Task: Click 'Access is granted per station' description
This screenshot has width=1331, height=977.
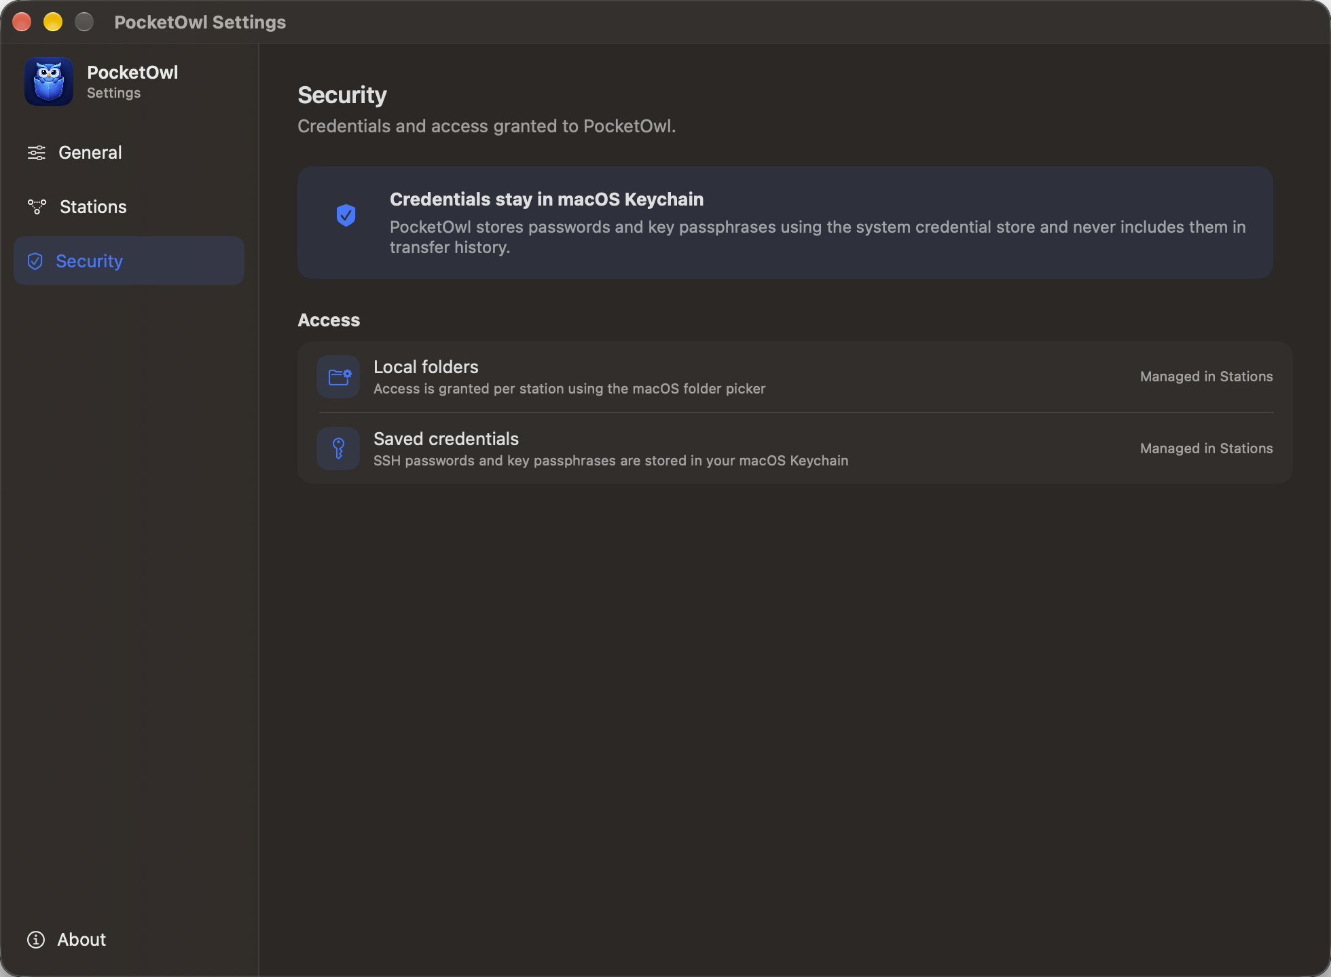Action: [x=570, y=389]
